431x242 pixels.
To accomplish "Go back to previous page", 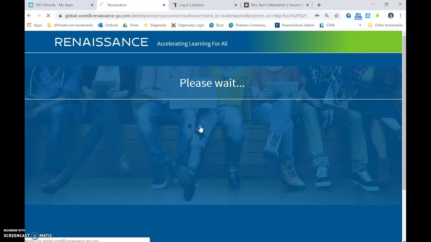I will coord(29,15).
